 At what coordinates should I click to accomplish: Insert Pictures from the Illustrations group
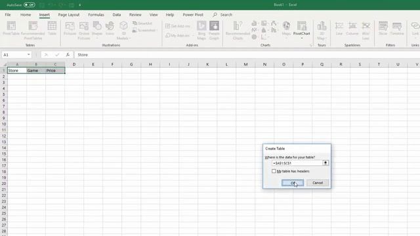pos(70,28)
